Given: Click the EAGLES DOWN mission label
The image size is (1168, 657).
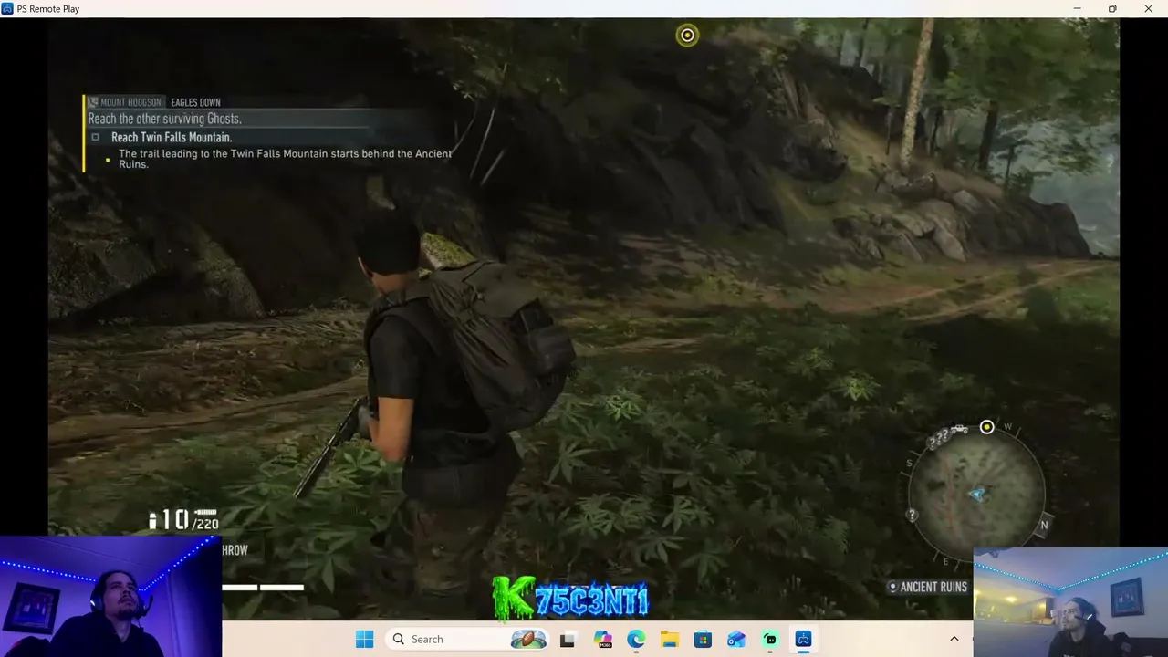Looking at the screenshot, I should tap(195, 102).
